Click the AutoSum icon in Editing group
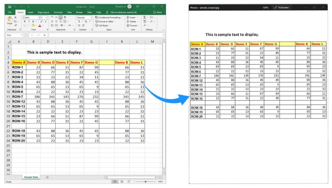Viewport: 332px width, 188px height. [145, 17]
